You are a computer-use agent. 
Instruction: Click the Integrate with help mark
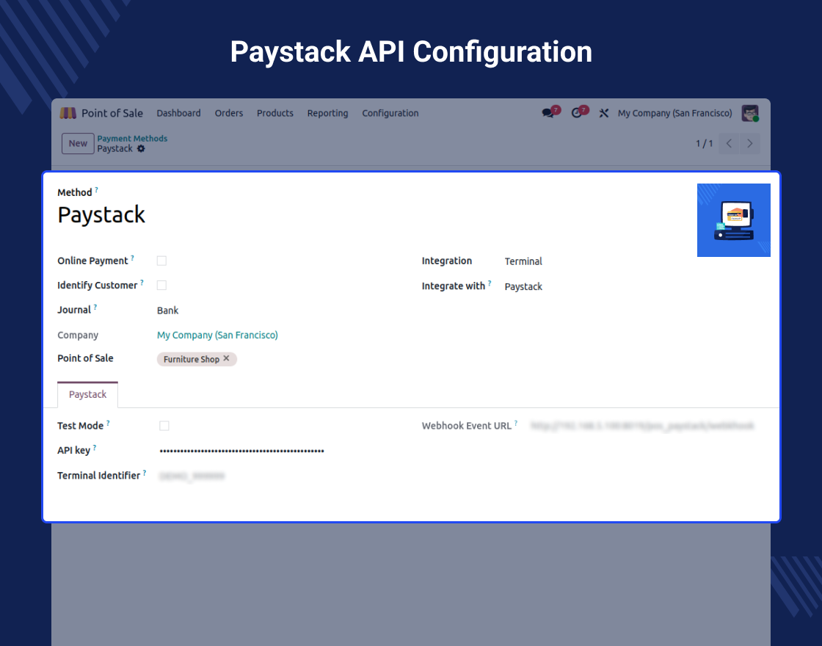(490, 283)
